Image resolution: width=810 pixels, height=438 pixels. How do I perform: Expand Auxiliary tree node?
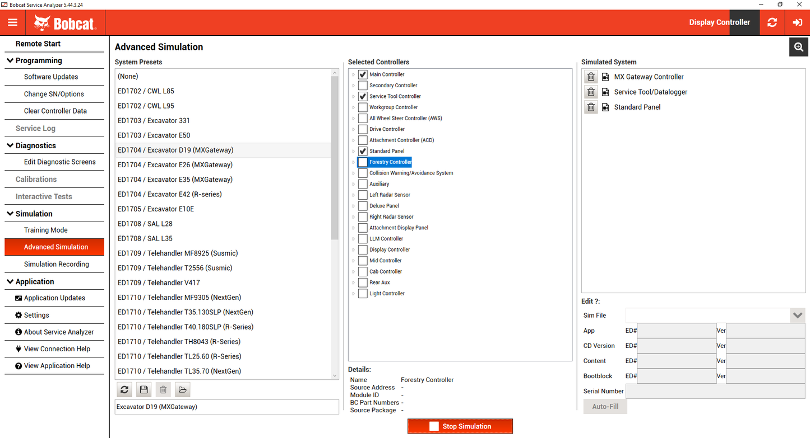coord(354,184)
